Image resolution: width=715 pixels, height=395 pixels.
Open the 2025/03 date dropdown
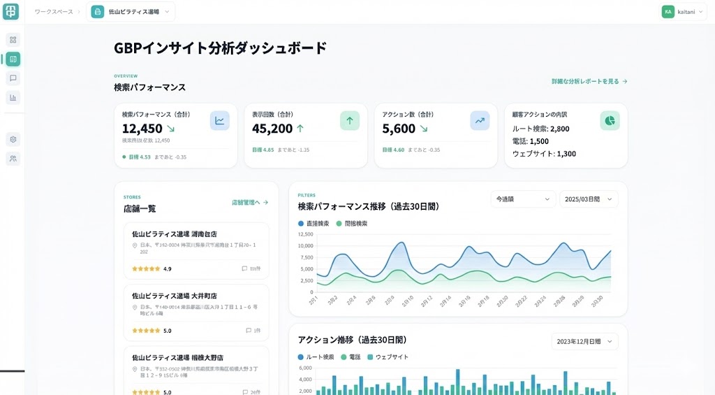pos(589,199)
